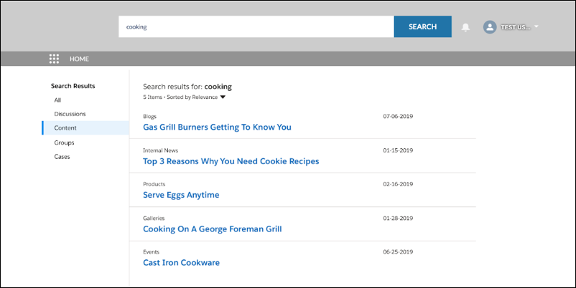Click the 'Galleries' category label
576x288 pixels.
click(154, 219)
